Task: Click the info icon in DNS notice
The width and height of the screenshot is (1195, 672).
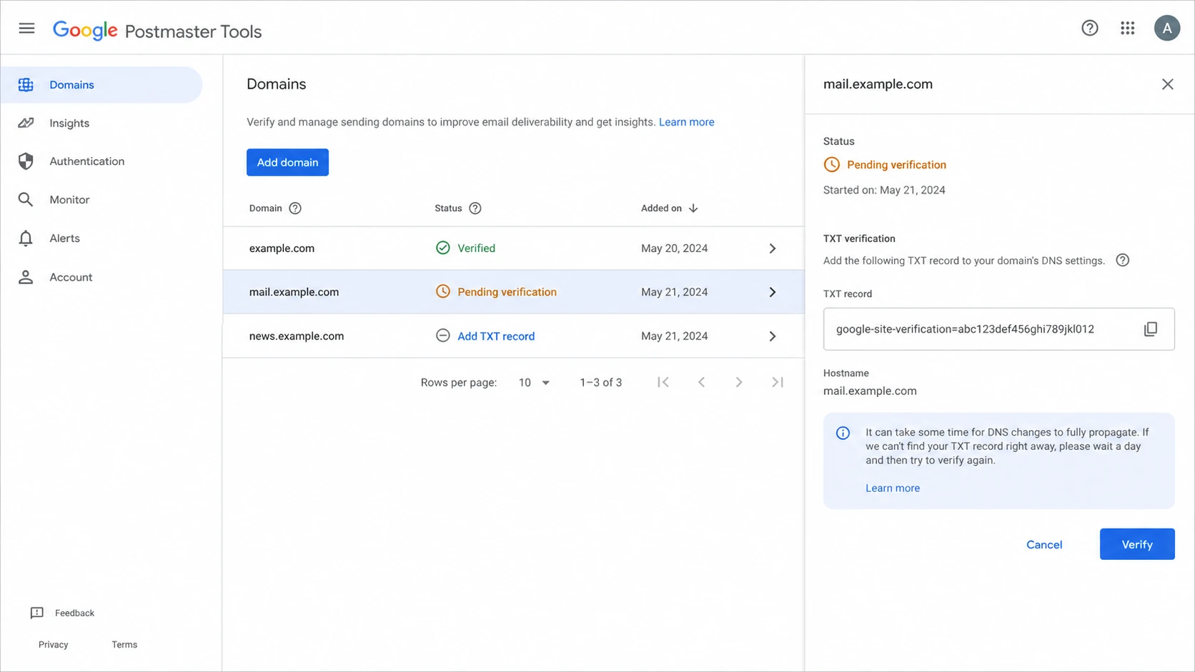Action: (843, 433)
